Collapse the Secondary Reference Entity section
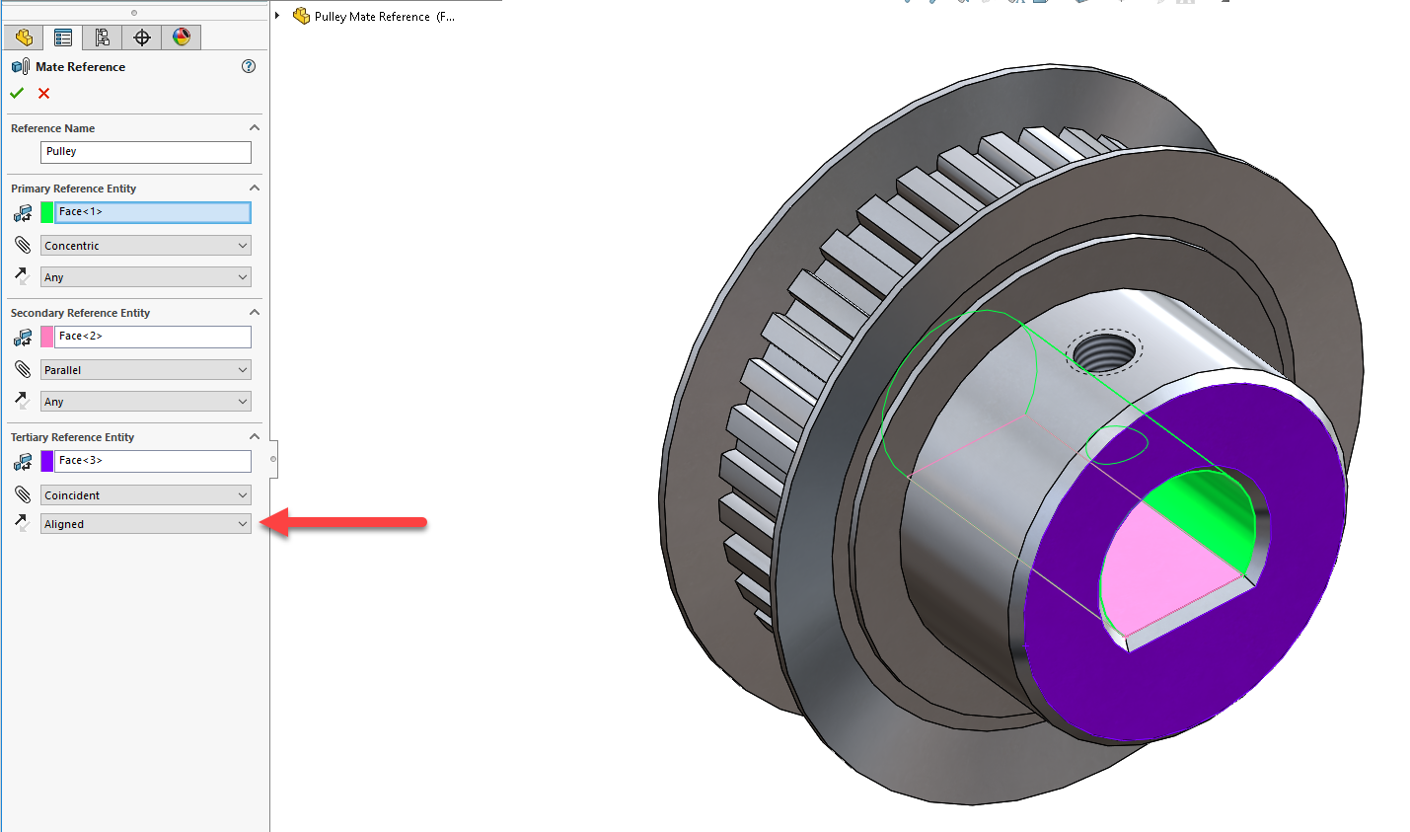 [255, 313]
